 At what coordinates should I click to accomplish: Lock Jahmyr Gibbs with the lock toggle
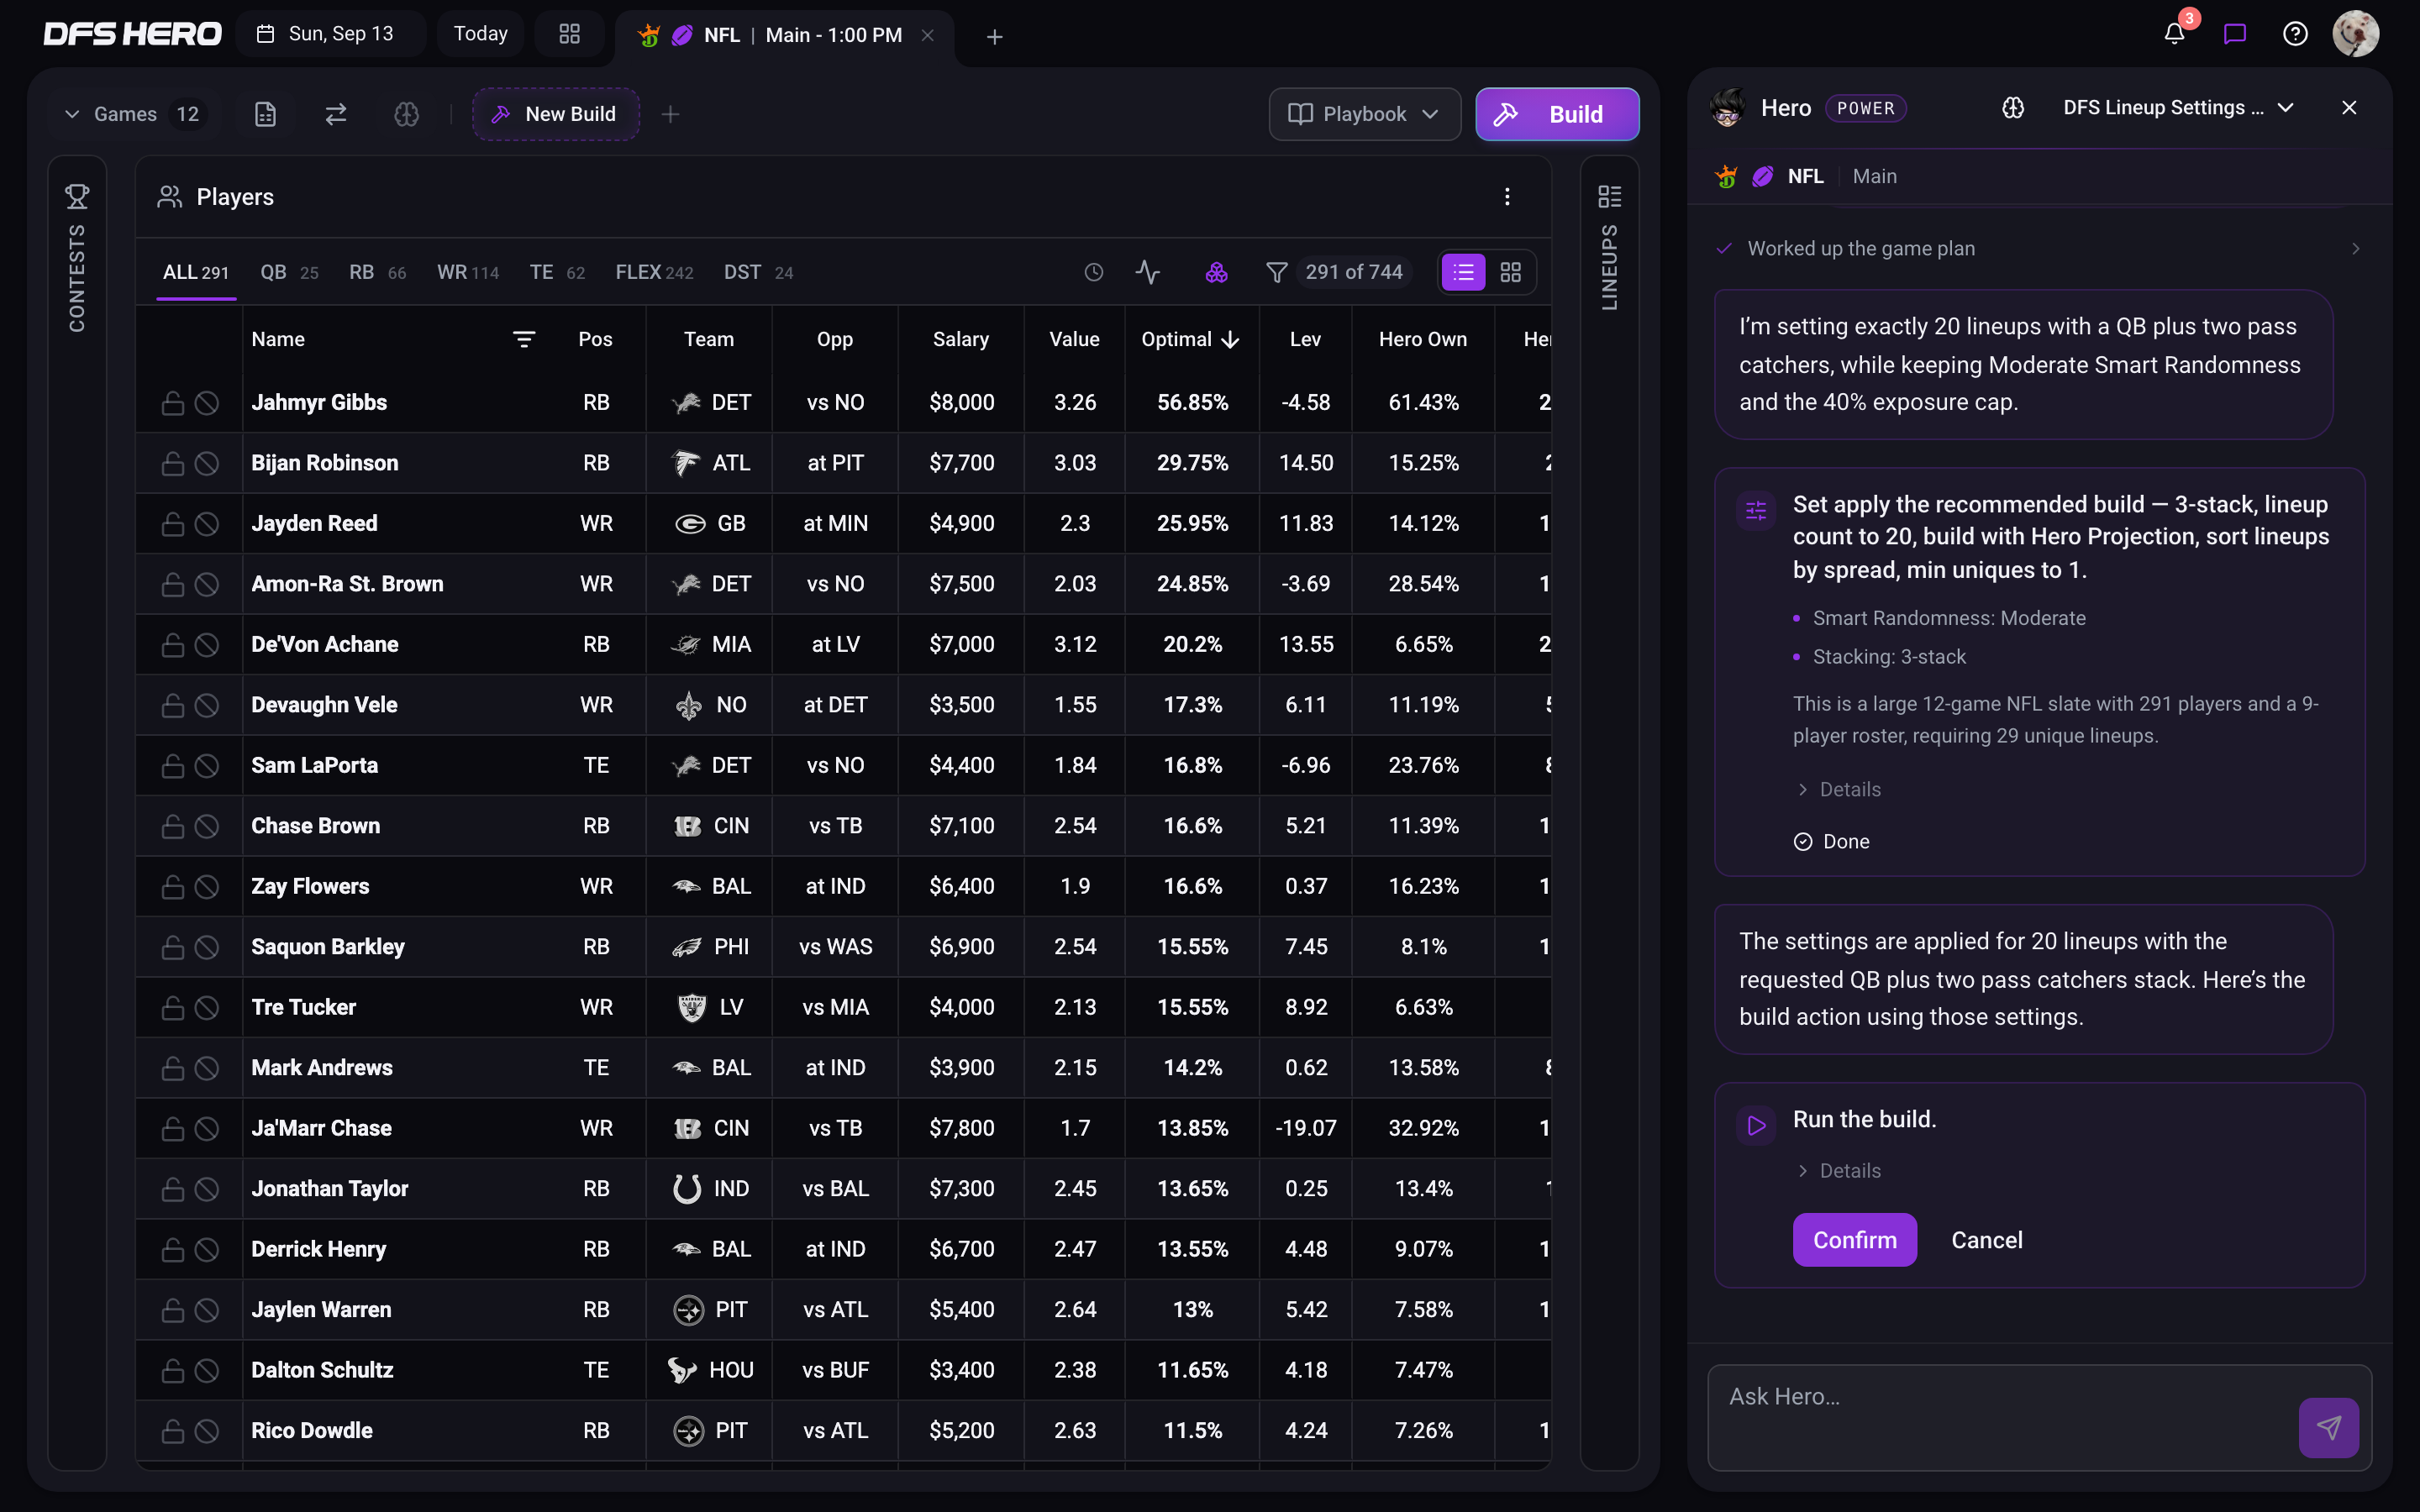pos(173,403)
